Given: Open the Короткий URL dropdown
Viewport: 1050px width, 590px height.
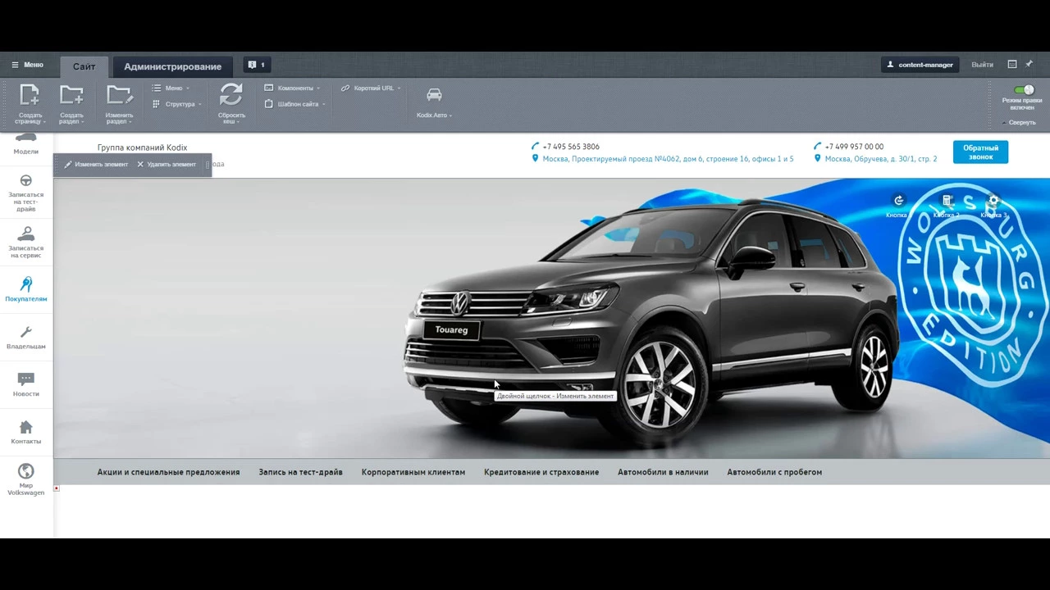Looking at the screenshot, I should click(372, 88).
